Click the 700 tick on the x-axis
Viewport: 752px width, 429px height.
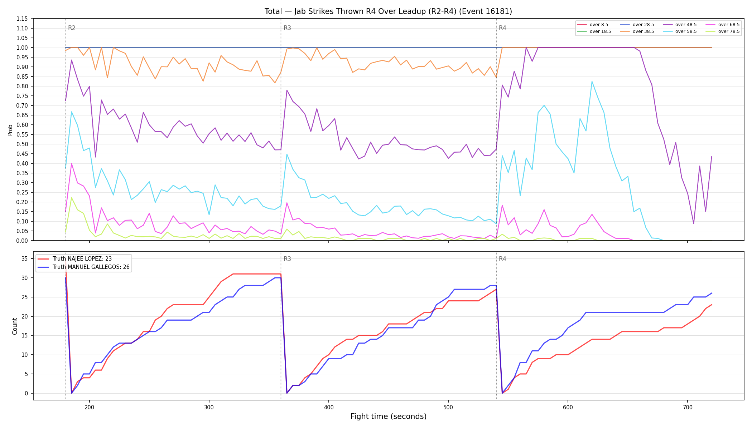pos(688,407)
